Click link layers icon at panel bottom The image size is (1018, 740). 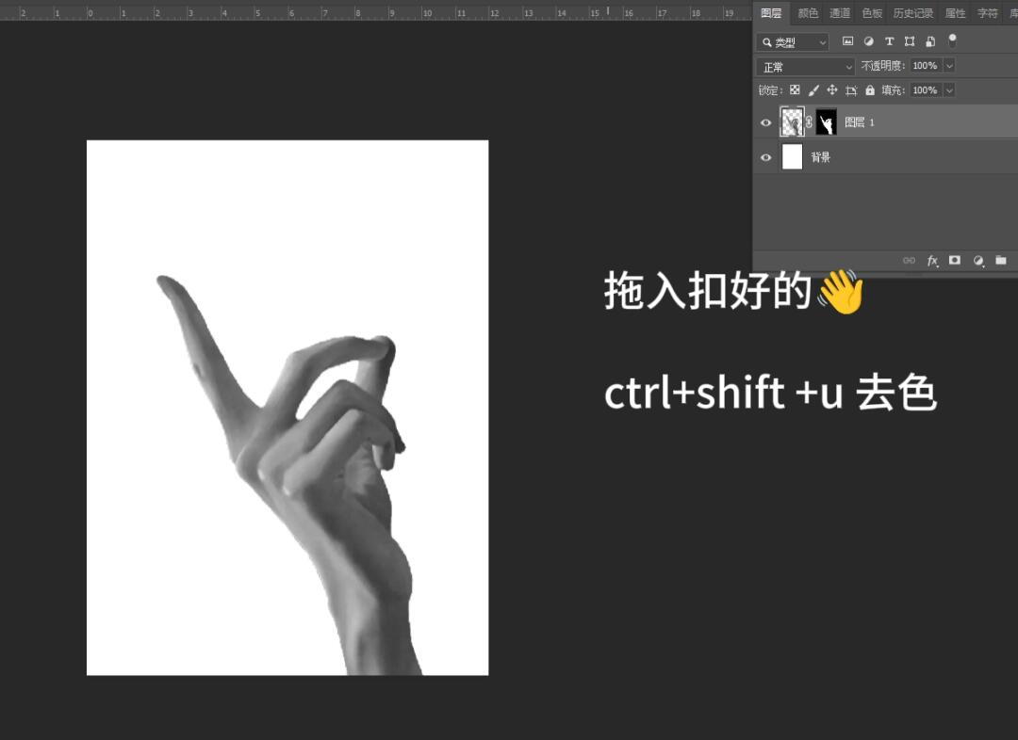[x=909, y=260]
